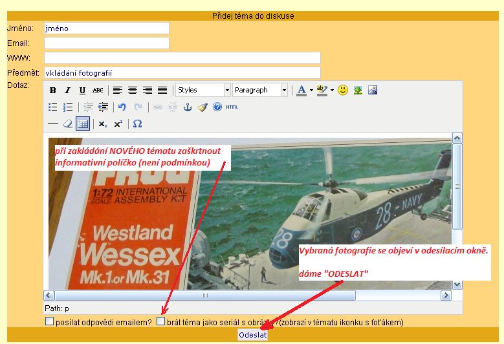This screenshot has height=344, width=504.
Task: Justify the text fully
Action: 162,91
